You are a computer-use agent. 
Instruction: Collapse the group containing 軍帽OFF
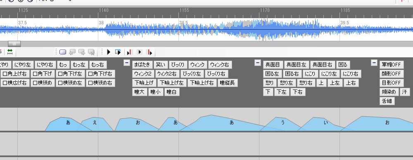click(374, 63)
